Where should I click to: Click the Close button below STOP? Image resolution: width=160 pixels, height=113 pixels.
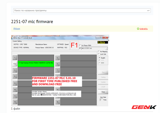103,92
